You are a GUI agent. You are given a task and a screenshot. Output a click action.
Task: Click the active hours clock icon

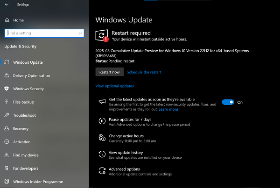[102, 138]
